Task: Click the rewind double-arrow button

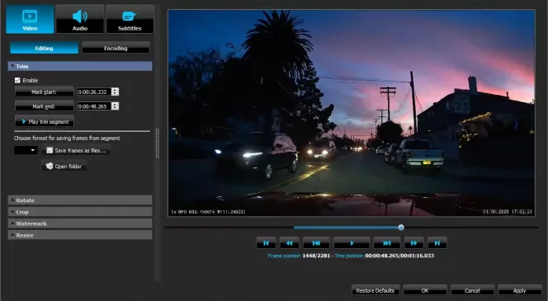Action: pos(290,243)
